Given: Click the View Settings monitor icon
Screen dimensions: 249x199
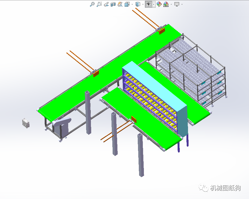Looking at the screenshot, I should click(x=177, y=4).
